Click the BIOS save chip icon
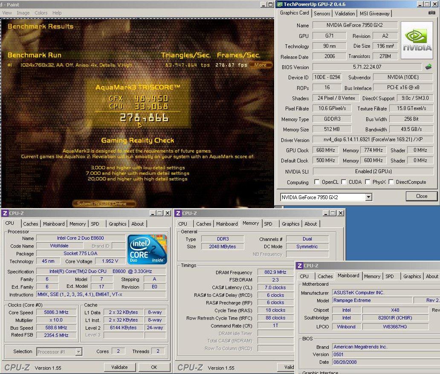The width and height of the screenshot is (440, 374). [x=428, y=67]
